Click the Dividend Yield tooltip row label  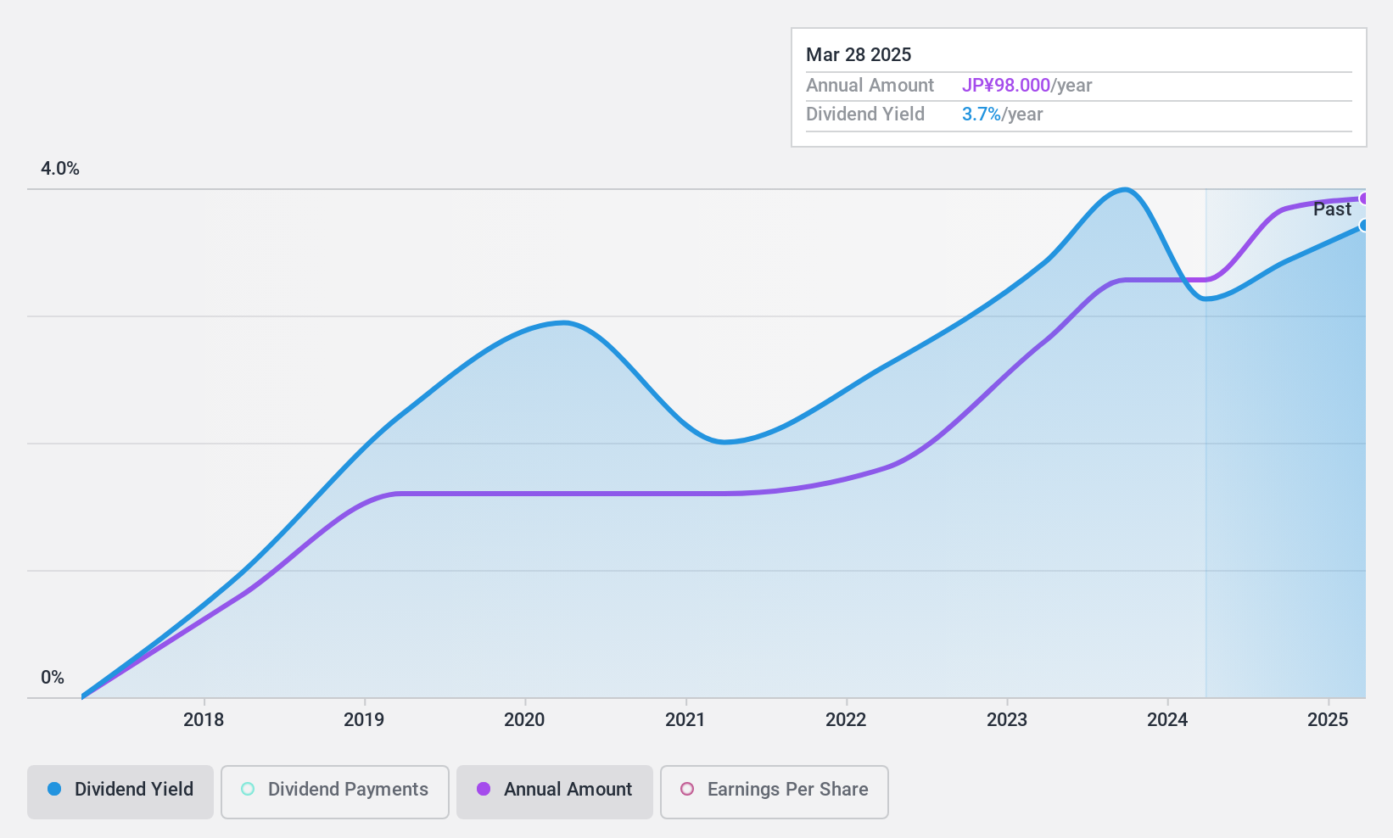coord(865,115)
